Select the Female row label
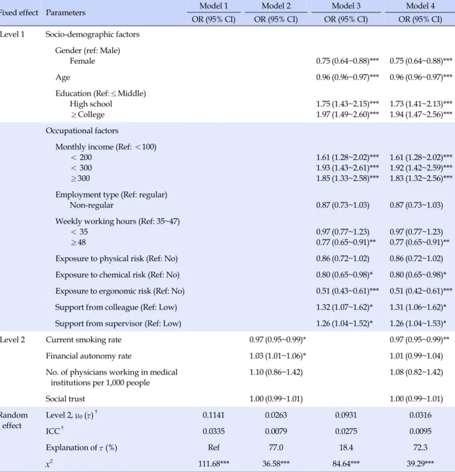 pos(82,61)
